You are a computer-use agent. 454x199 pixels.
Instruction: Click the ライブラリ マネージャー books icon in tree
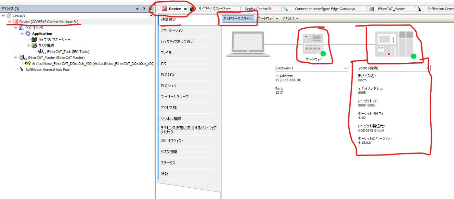34,39
